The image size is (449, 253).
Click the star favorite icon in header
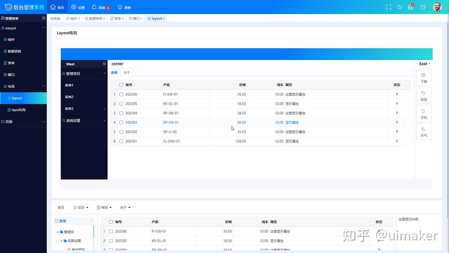click(x=400, y=7)
